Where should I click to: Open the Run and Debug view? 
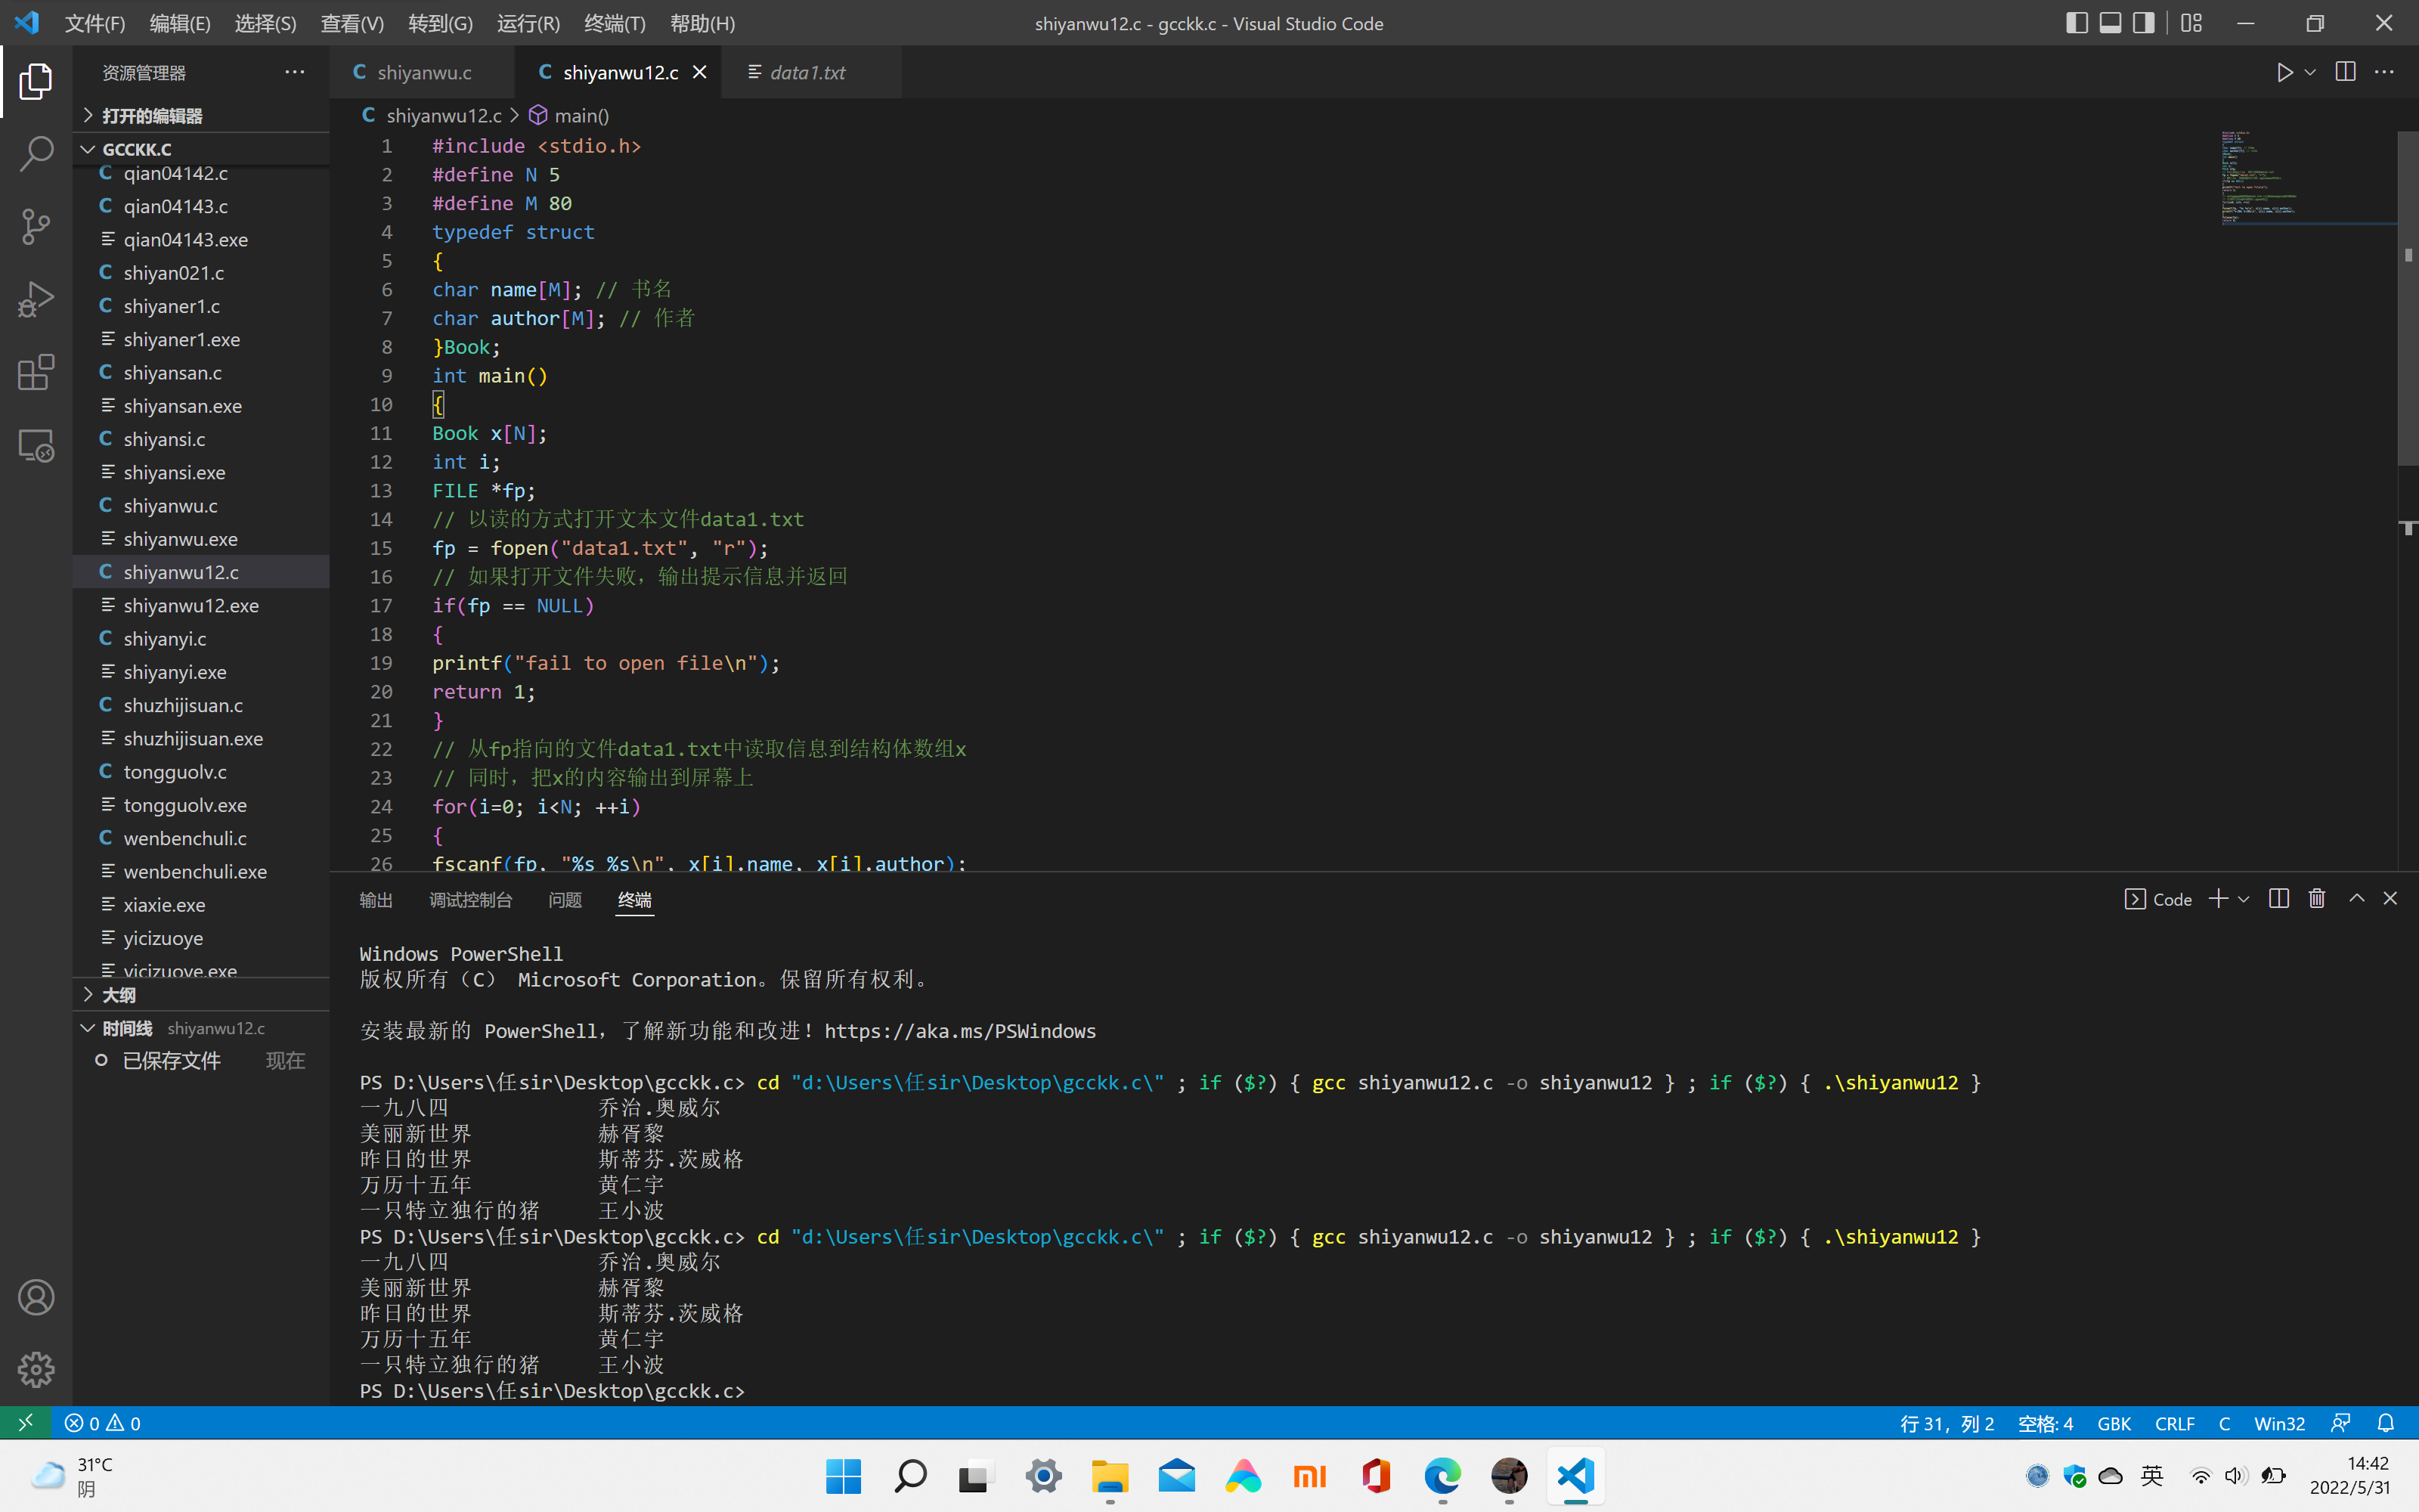tap(36, 300)
